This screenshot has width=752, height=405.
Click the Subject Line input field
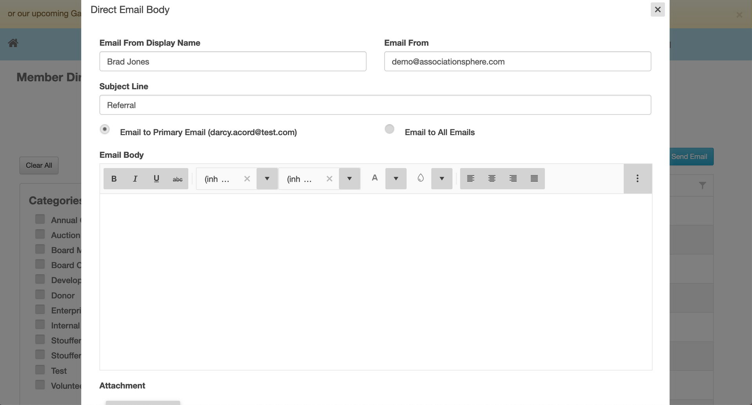pyautogui.click(x=375, y=105)
